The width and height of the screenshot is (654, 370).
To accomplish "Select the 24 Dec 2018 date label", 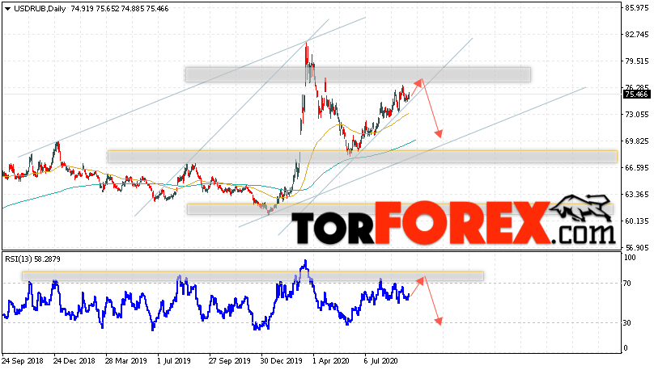I will coord(74,361).
